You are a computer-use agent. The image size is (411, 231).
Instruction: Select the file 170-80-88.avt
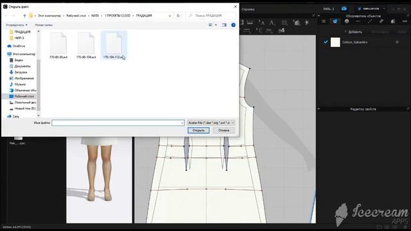pyautogui.click(x=58, y=46)
